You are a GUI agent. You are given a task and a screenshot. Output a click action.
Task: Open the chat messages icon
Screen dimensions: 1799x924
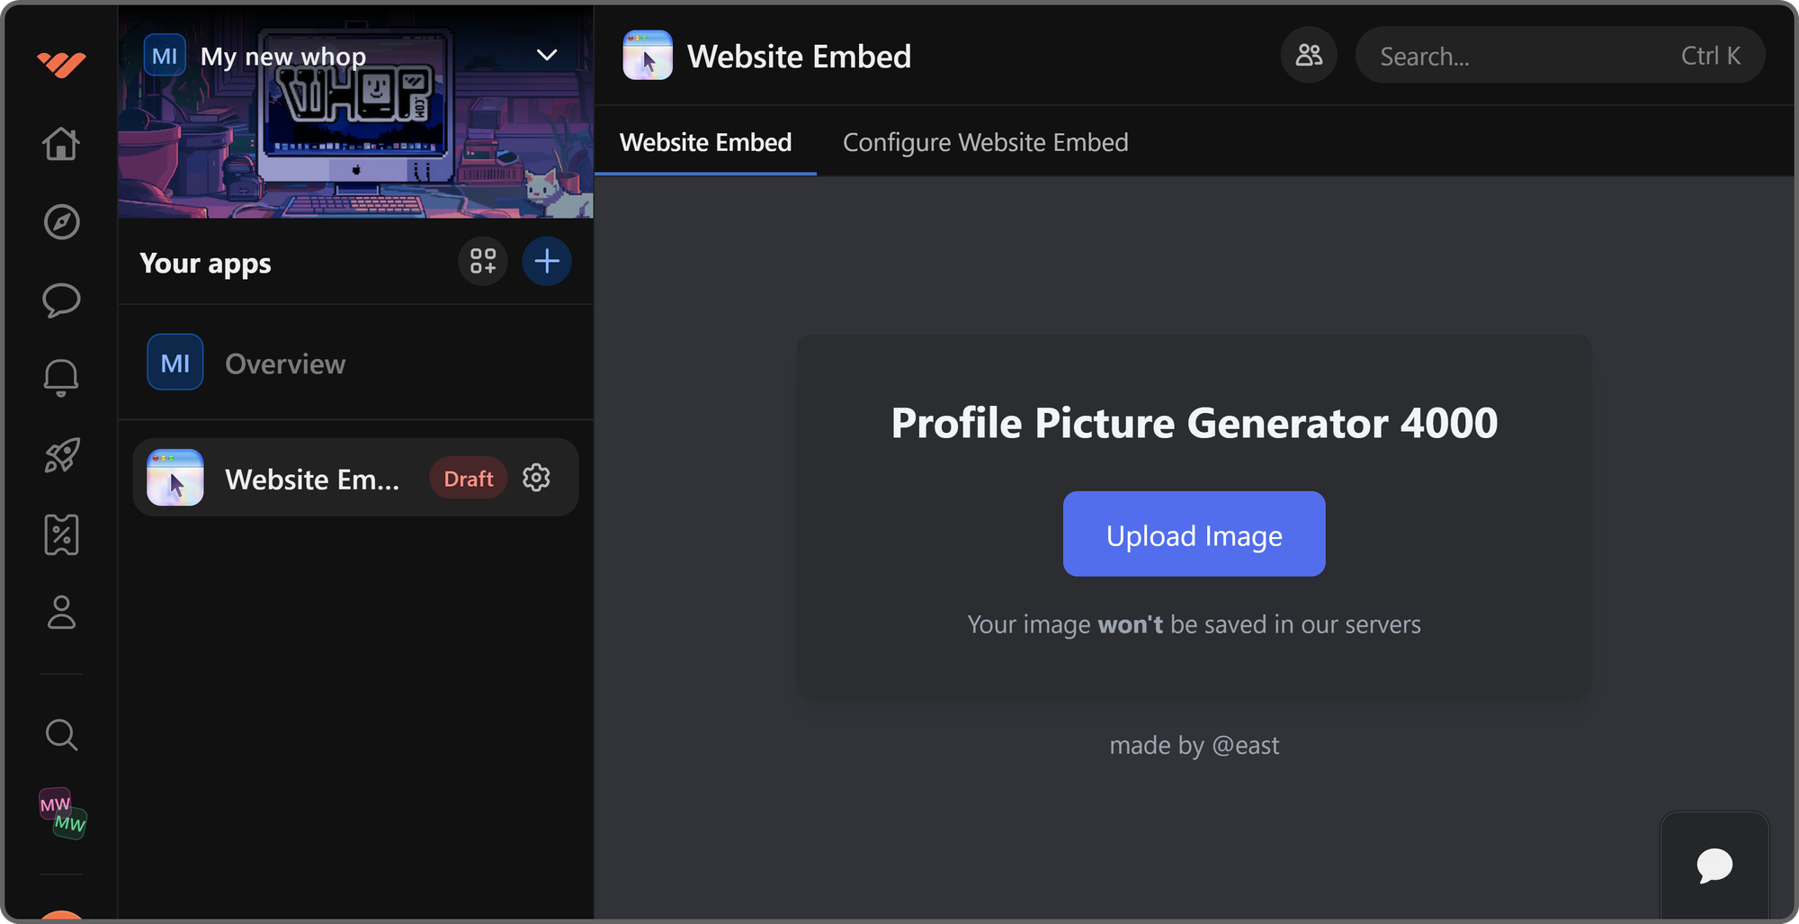coord(61,300)
